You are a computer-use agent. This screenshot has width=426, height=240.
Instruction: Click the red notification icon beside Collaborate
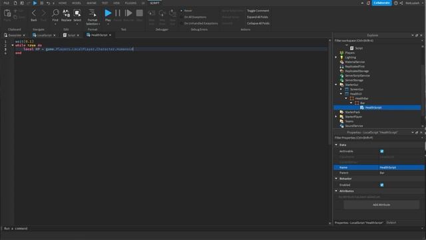pyautogui.click(x=368, y=3)
